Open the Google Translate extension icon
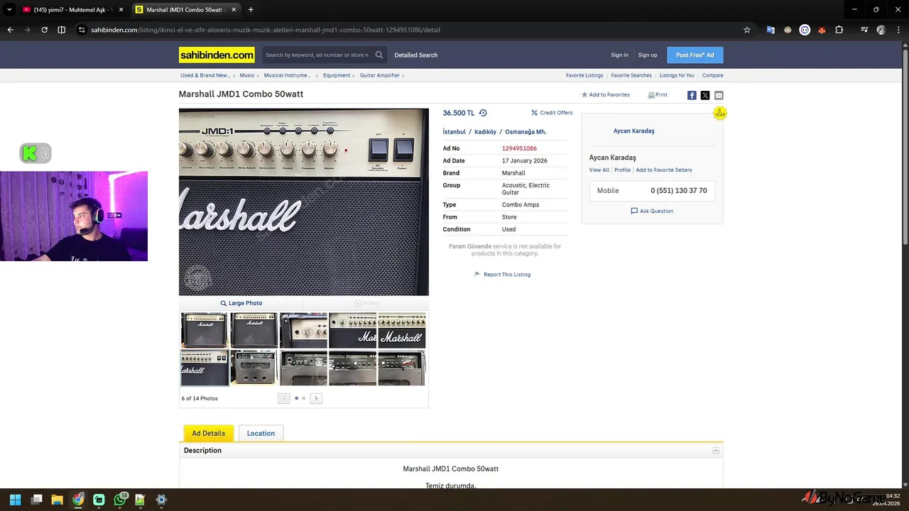The image size is (909, 511). tap(771, 30)
